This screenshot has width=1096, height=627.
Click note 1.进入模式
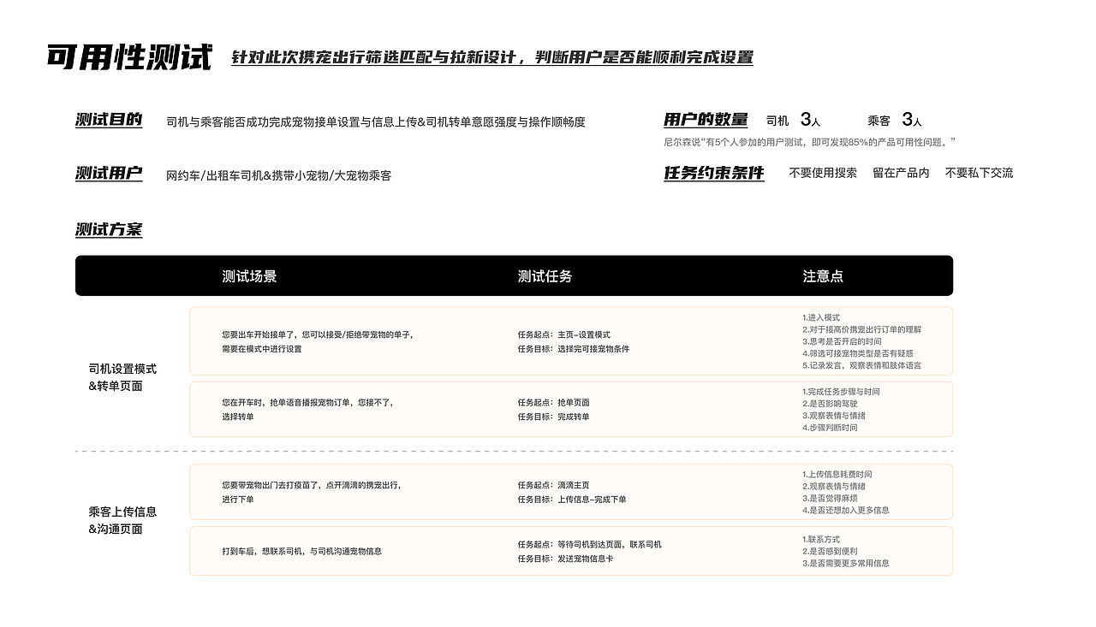820,317
